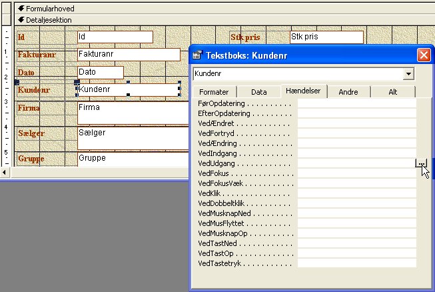The image size is (435, 292).
Task: Open the builder button beside VedUdgang
Action: [421, 163]
